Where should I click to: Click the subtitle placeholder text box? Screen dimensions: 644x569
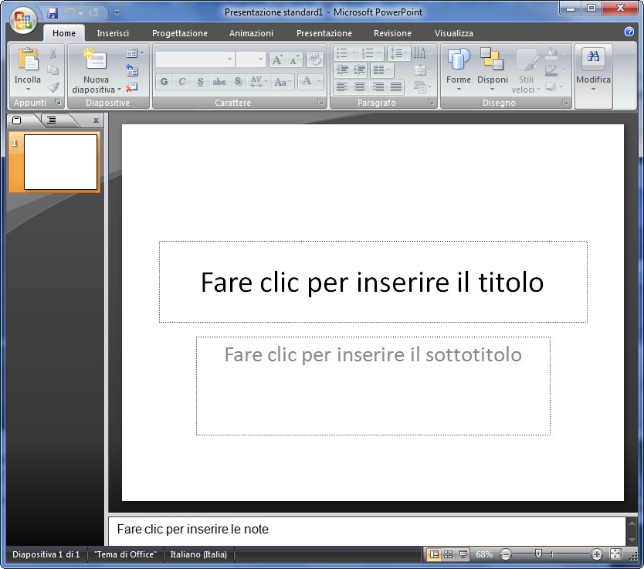tap(373, 386)
